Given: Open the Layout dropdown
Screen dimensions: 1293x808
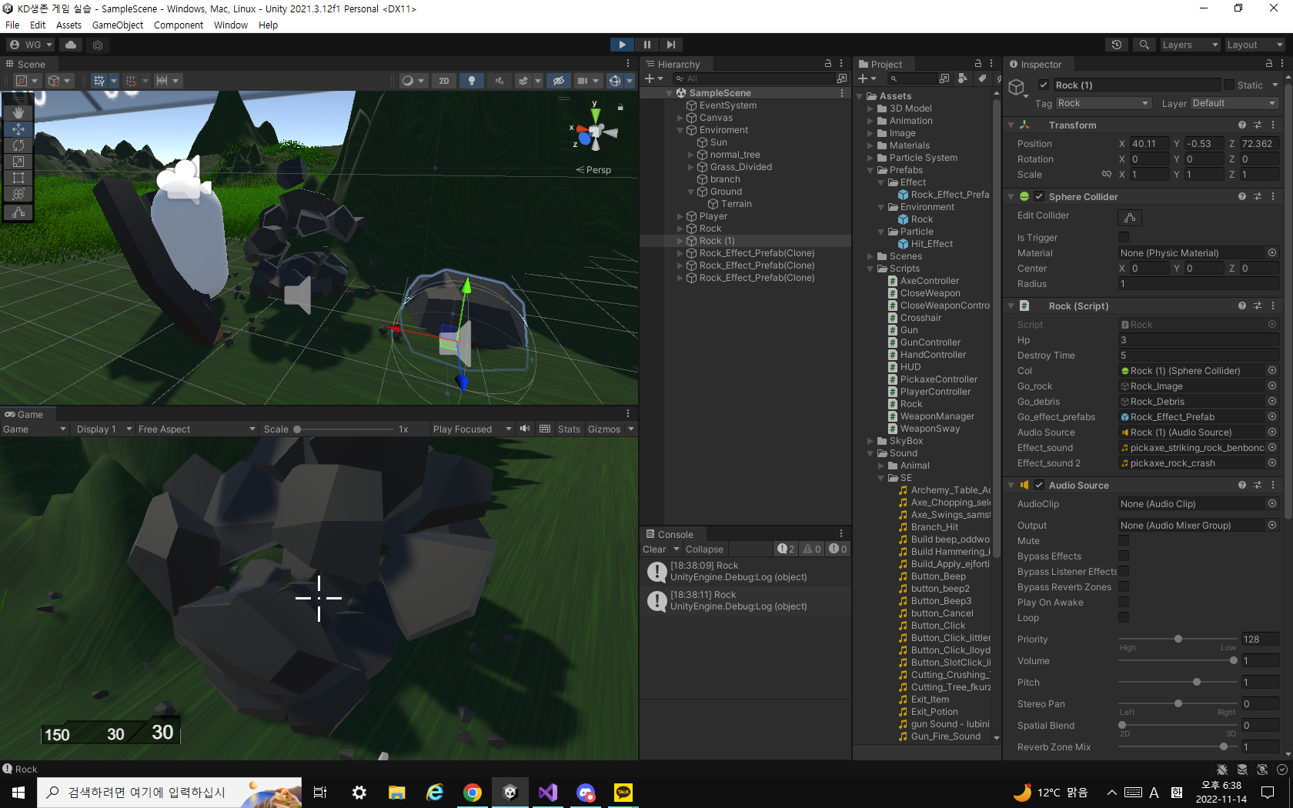Looking at the screenshot, I should (x=1255, y=45).
